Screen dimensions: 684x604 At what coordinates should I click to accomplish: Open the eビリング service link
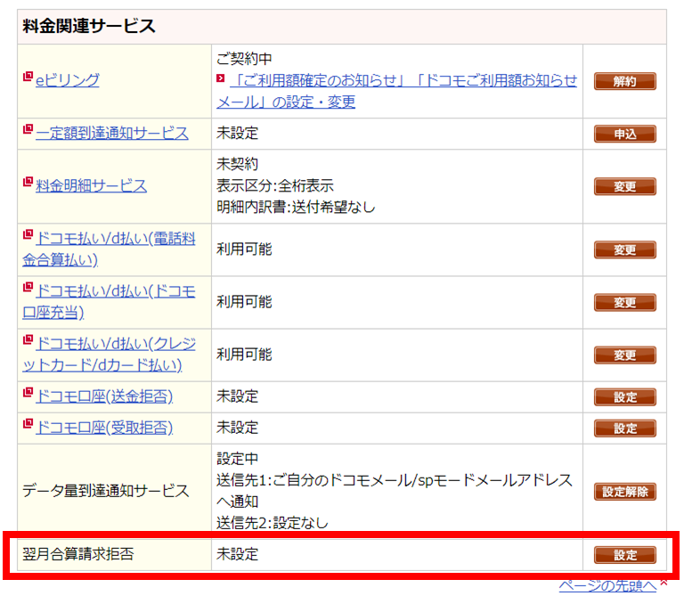(68, 80)
